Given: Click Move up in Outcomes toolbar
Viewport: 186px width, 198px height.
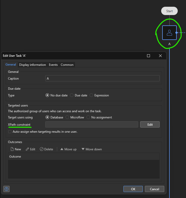Looking at the screenshot, I should pos(69,149).
